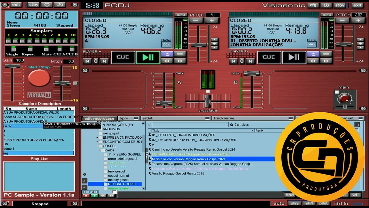This screenshot has width=369, height=208.
Task: Skip to next track on Player A
Action: point(104,61)
